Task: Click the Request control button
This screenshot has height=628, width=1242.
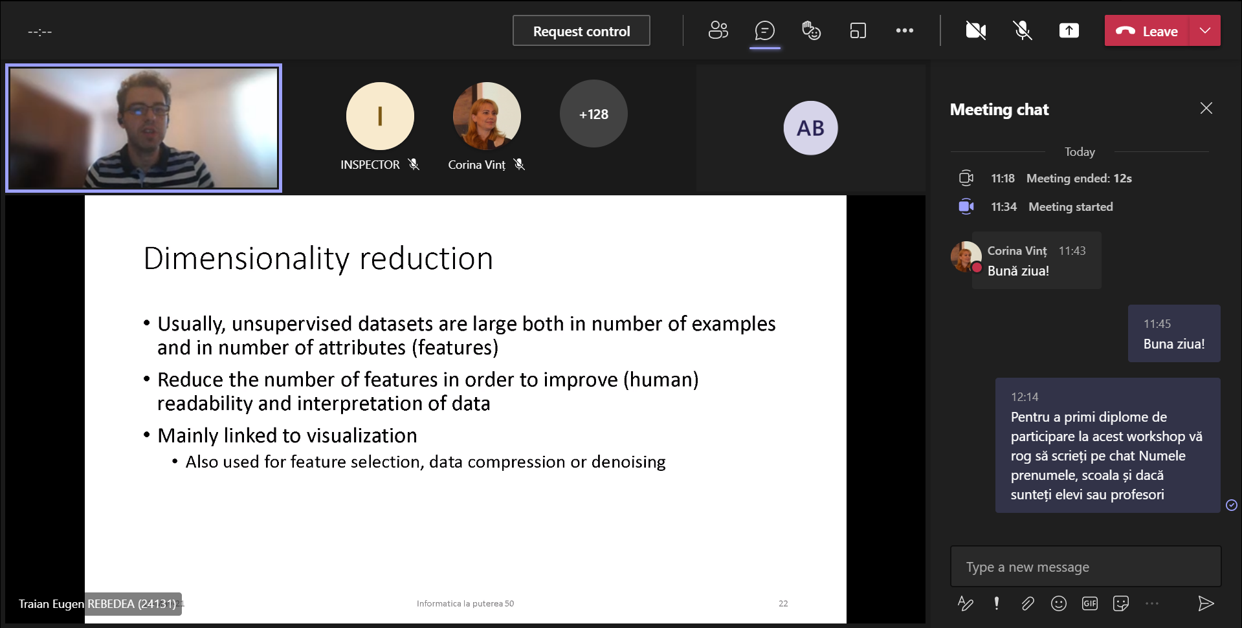Action: (x=581, y=31)
